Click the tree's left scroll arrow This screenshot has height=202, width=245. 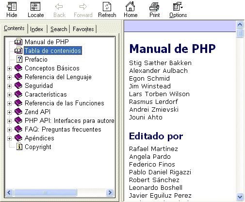pos(9,193)
